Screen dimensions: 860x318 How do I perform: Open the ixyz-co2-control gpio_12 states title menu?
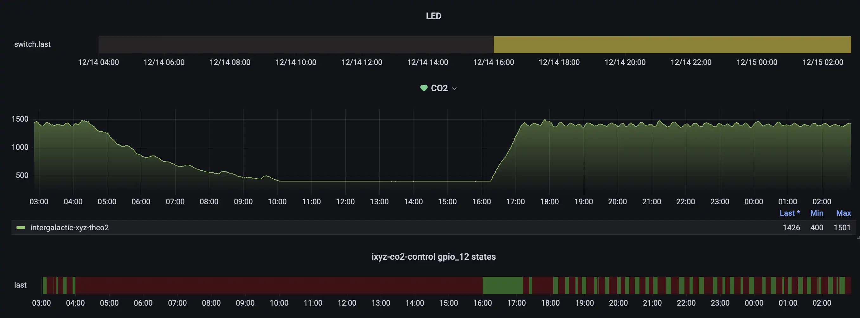433,257
